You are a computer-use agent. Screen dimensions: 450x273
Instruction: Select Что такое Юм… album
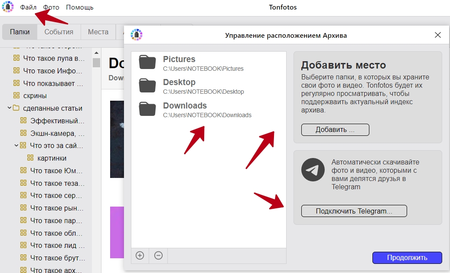56,171
